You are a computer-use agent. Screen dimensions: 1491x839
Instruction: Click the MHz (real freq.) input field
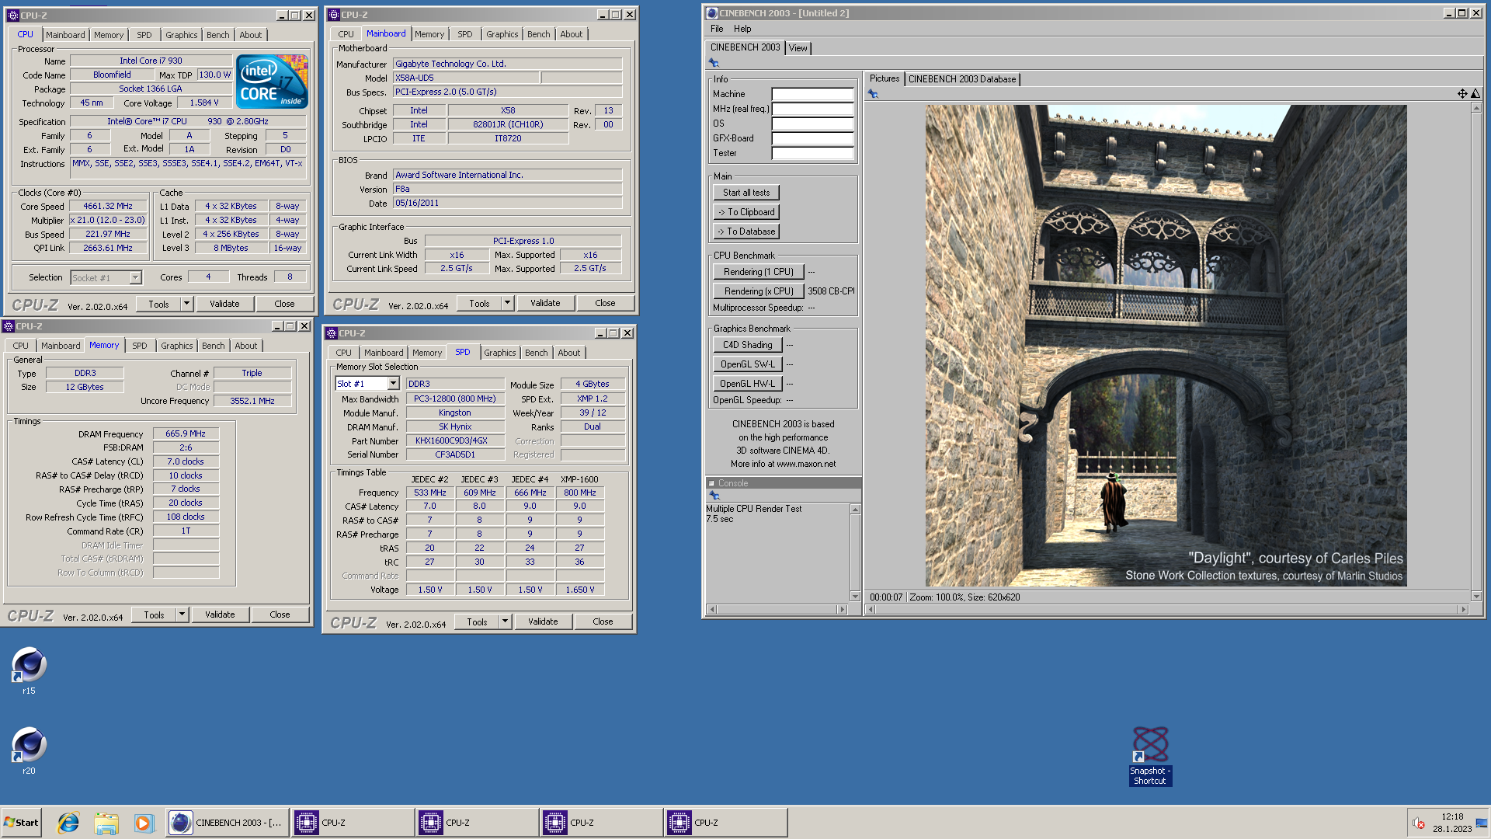click(x=812, y=109)
